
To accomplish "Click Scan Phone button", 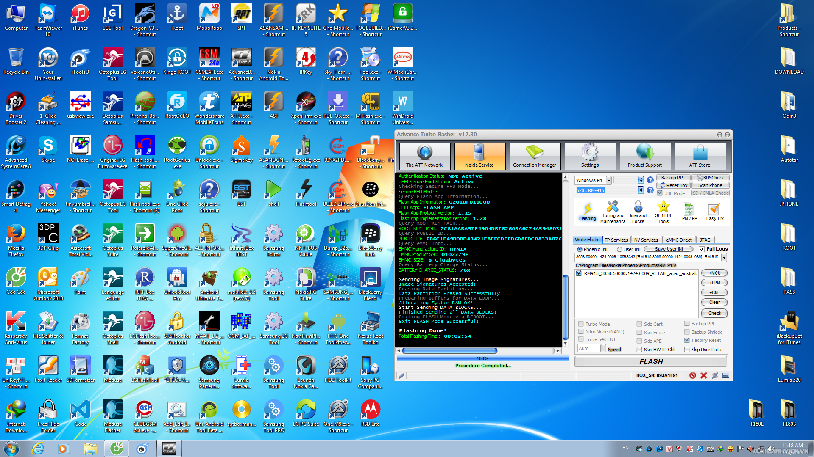I will (710, 185).
